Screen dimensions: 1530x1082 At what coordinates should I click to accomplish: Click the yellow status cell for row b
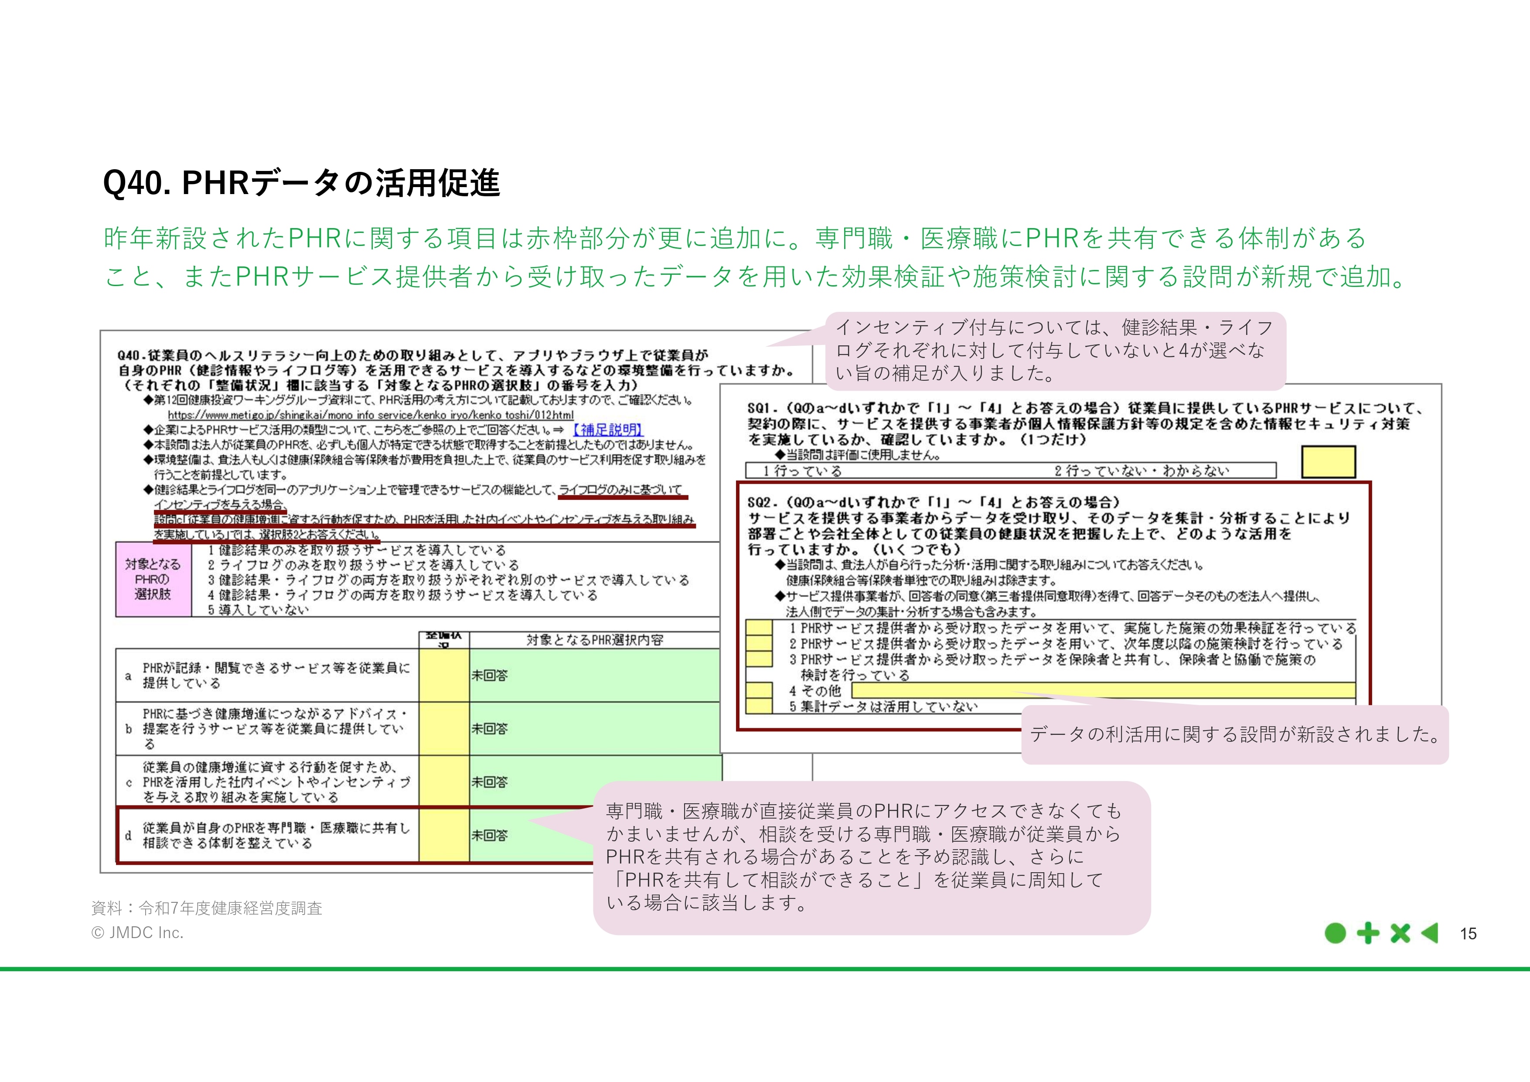(x=444, y=729)
